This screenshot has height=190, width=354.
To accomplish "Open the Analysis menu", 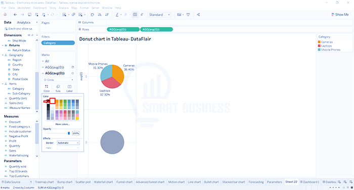I will [63, 8].
